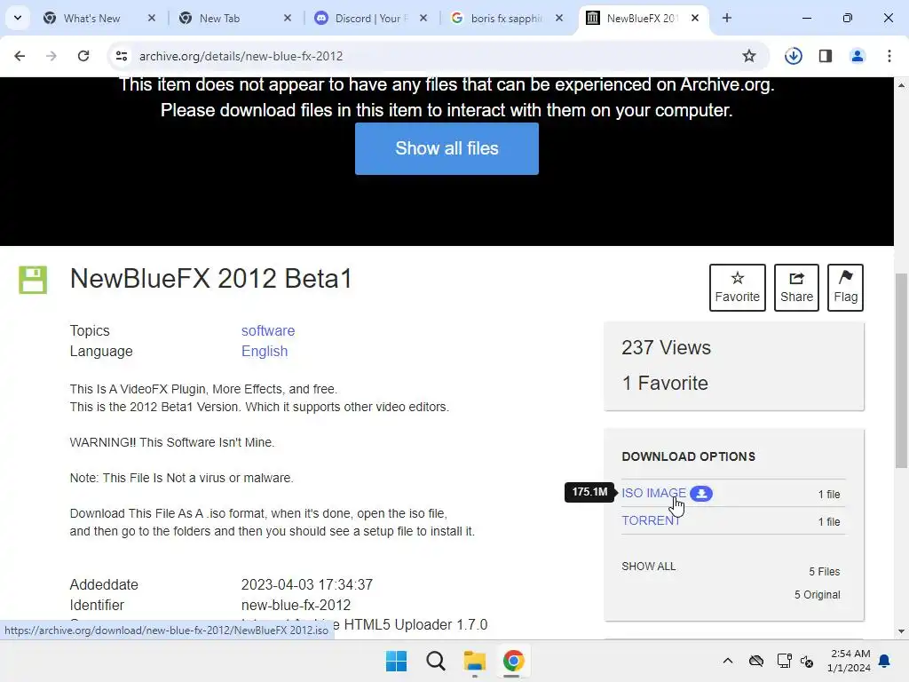Click the 237 Views statistic
This screenshot has width=909, height=682.
click(666, 347)
